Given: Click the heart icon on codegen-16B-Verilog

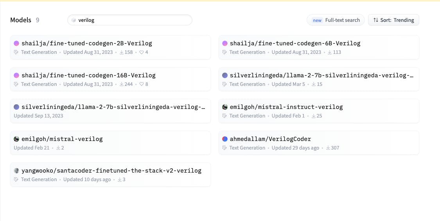Looking at the screenshot, I should click(x=142, y=84).
